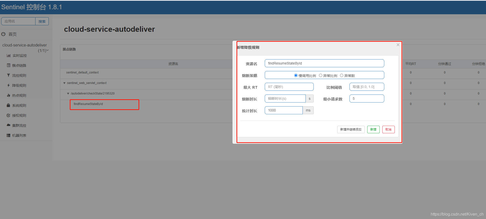Viewport: 486px width, 219px height.
Task: Click the 最小请求数 field showing 5
Action: click(x=367, y=98)
